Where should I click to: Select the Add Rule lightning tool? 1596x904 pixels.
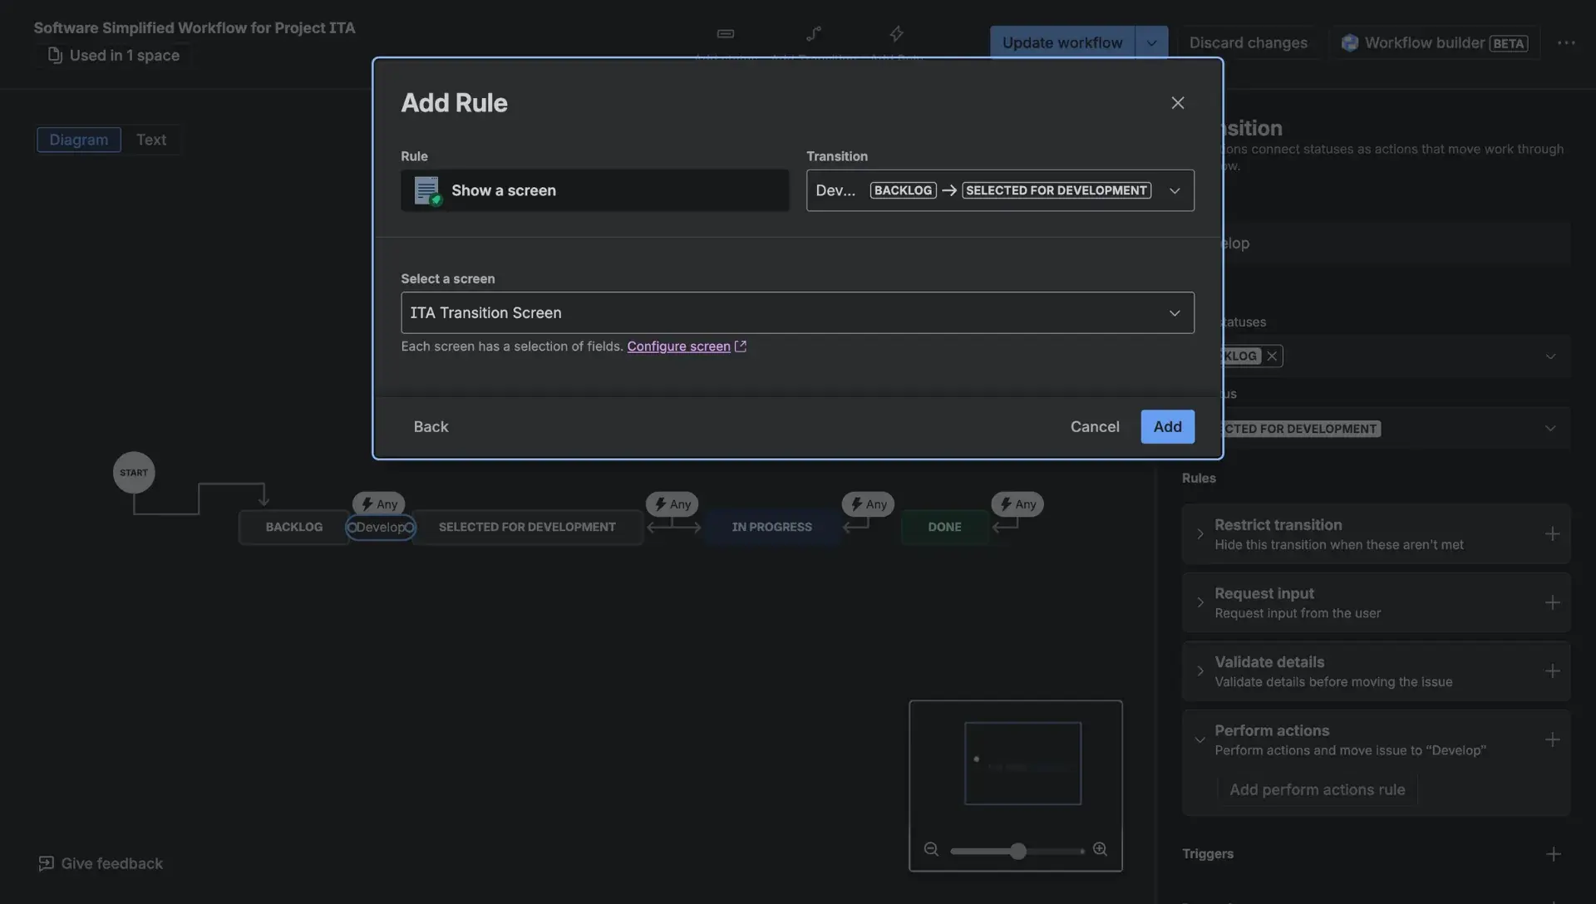pos(896,33)
